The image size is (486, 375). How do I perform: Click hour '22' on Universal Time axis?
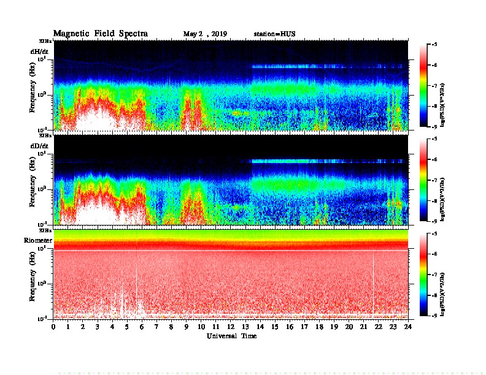(x=379, y=327)
